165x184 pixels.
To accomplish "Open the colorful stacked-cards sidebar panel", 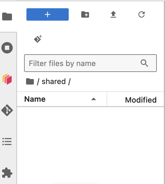I will [x=7, y=79].
